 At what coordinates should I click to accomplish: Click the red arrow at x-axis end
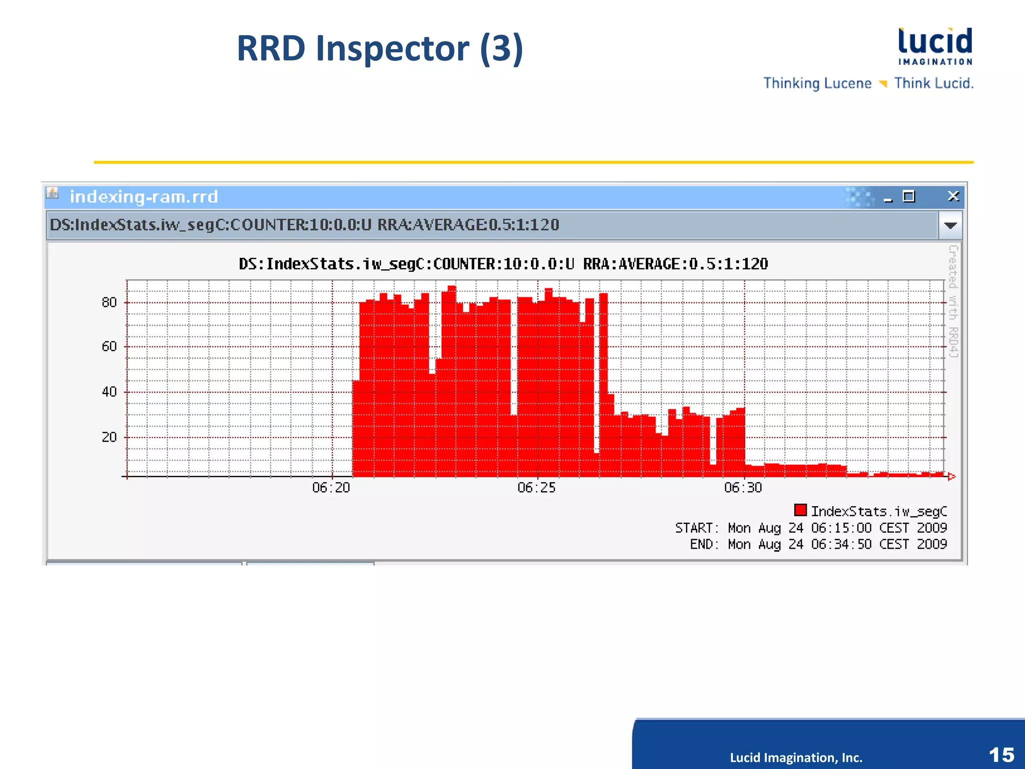[952, 477]
